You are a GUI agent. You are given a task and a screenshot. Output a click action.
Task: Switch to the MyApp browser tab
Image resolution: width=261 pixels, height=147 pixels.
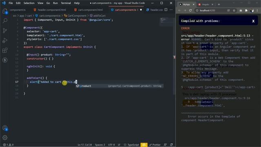(186, 4)
